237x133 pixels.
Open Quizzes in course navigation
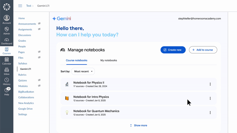[23, 80]
